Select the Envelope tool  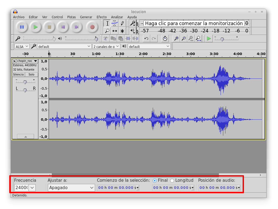pos(115,23)
